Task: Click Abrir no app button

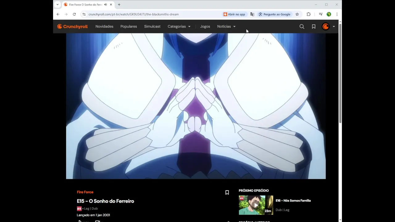Action: click(234, 14)
